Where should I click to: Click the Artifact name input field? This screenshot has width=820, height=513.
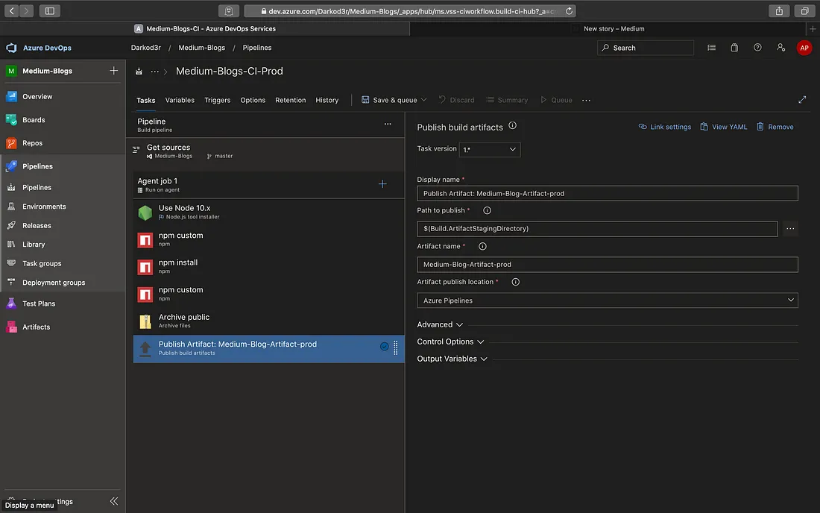[607, 265]
